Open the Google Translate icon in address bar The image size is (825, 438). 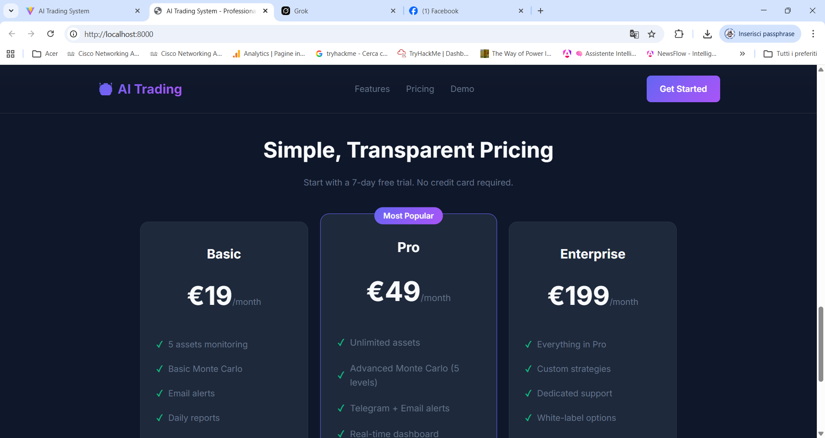634,34
